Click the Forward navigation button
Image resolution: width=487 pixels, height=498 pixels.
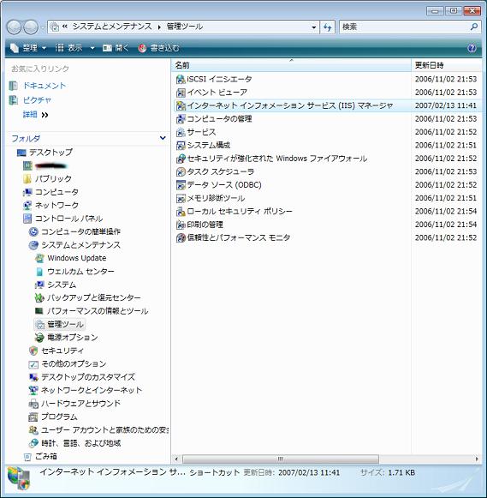(x=31, y=27)
